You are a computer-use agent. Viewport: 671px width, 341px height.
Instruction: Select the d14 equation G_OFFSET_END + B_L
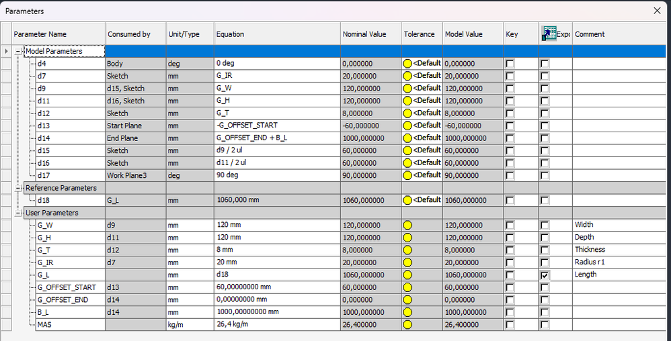[277, 138]
